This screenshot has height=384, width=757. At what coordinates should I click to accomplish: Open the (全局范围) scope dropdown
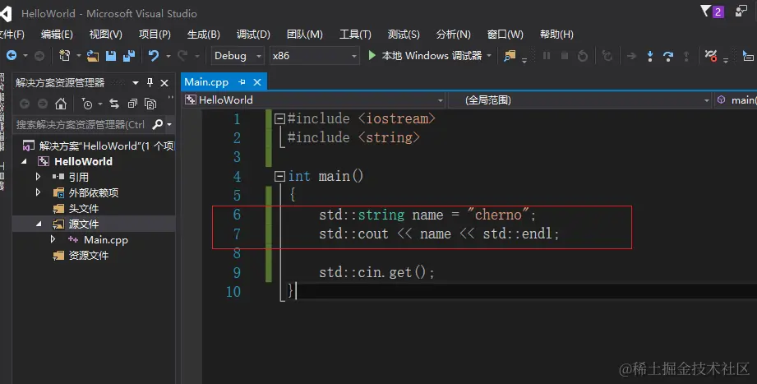coord(706,100)
